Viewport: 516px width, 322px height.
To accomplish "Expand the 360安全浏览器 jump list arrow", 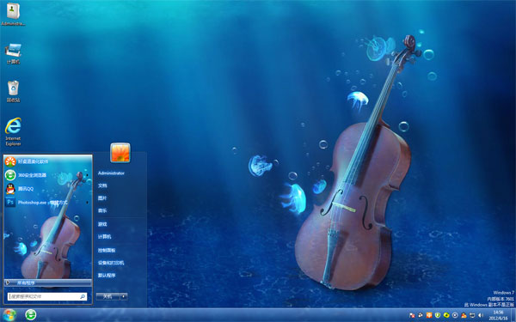I will 88,175.
